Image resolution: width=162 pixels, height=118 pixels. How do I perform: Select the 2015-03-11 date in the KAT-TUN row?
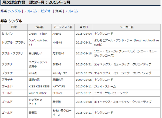[x=84, y=86]
